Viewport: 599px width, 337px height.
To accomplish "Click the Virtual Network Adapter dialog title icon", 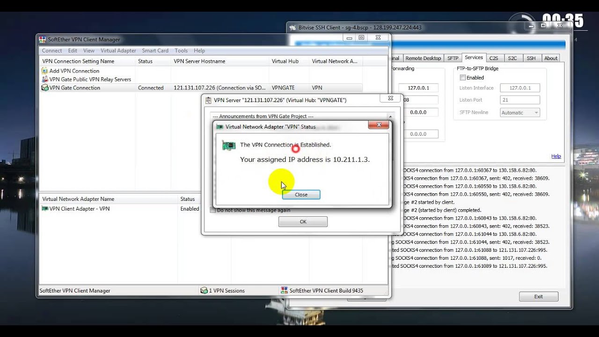I will click(220, 127).
